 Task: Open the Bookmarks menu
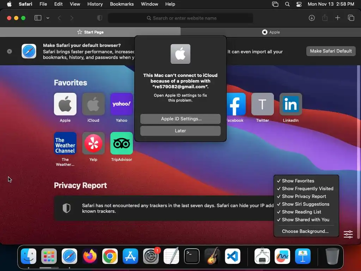[122, 4]
